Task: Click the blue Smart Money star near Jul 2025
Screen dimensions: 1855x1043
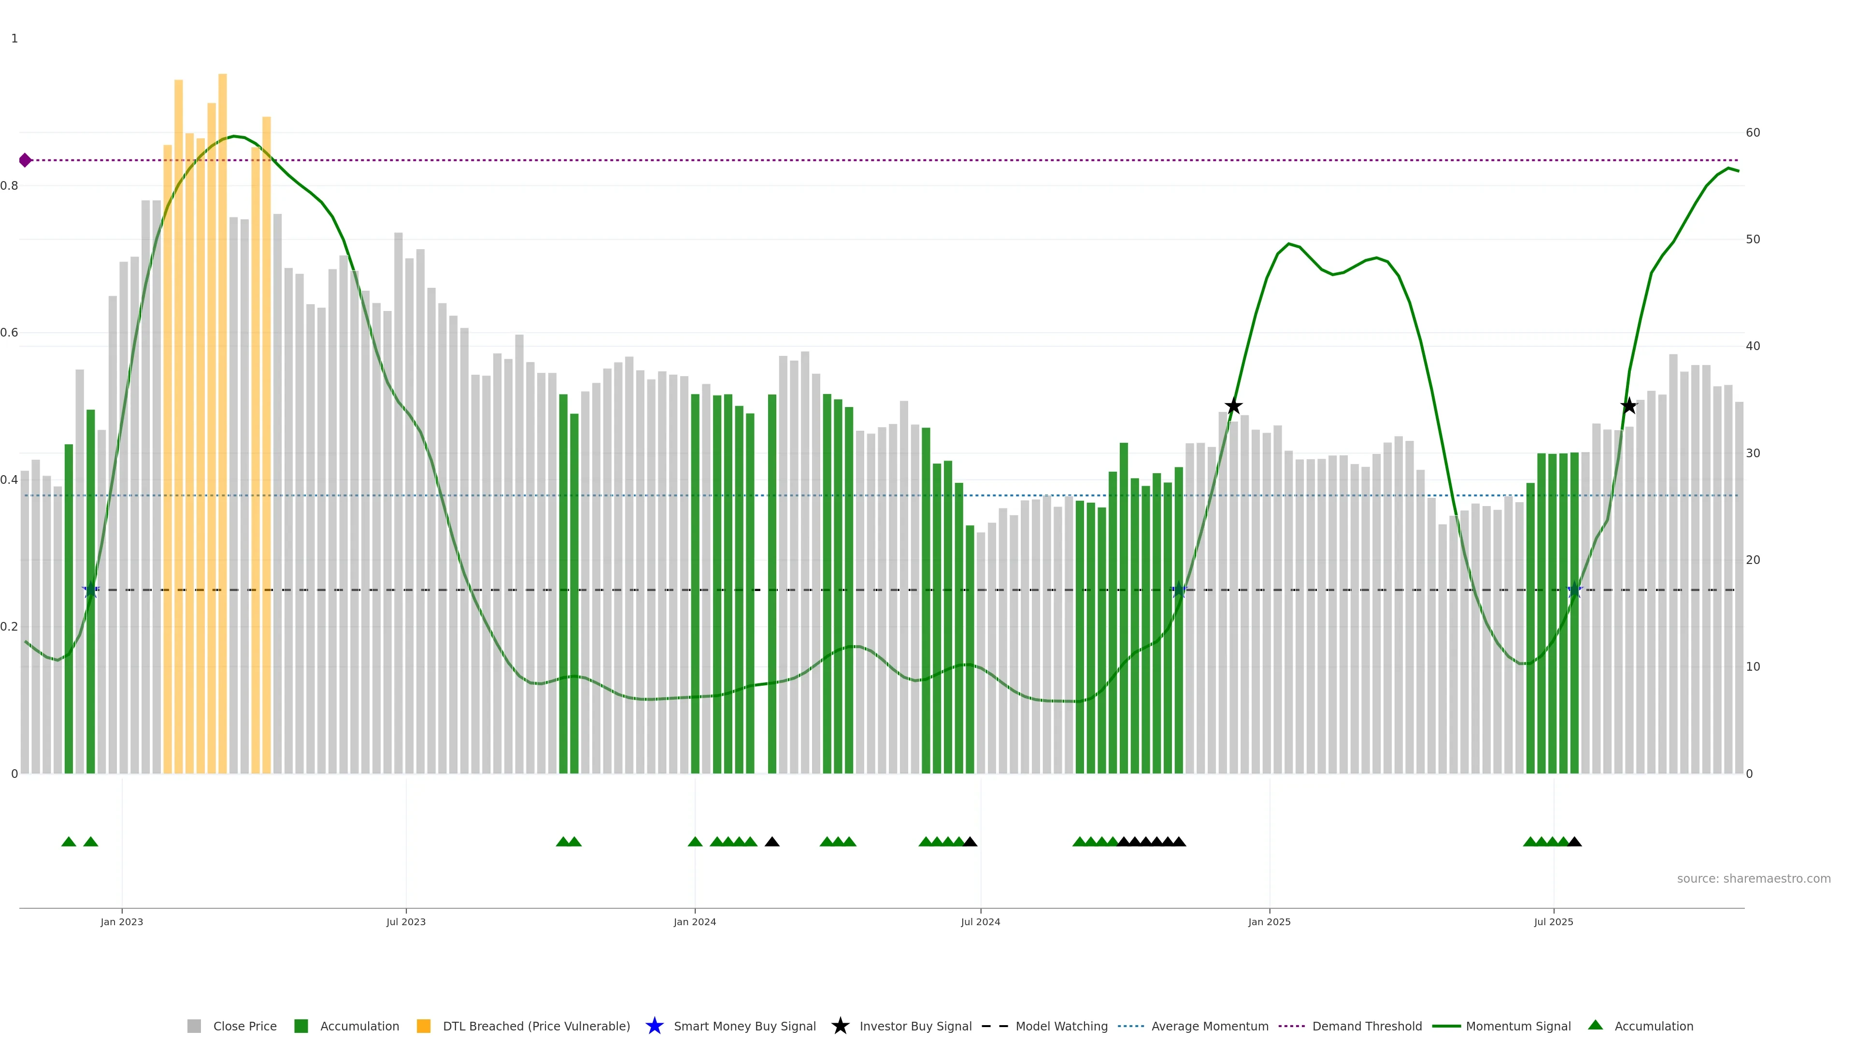Action: pos(1575,590)
